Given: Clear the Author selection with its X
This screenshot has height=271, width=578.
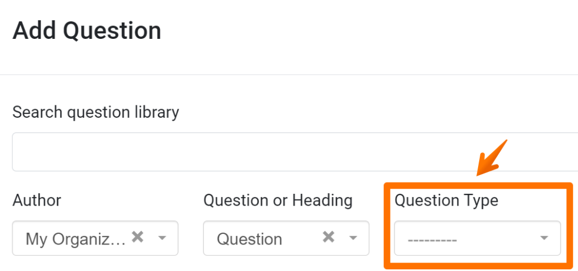Looking at the screenshot, I should (x=137, y=237).
